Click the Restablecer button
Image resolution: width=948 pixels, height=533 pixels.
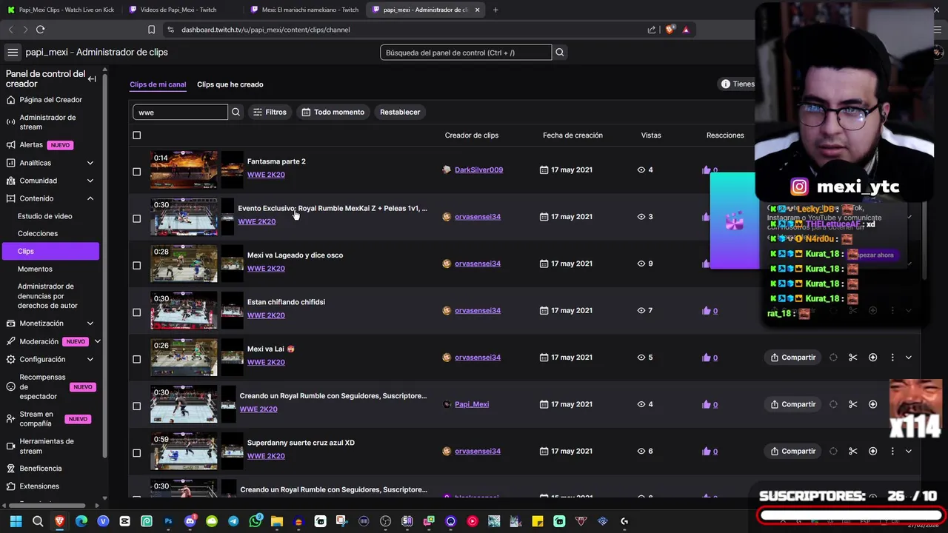400,112
